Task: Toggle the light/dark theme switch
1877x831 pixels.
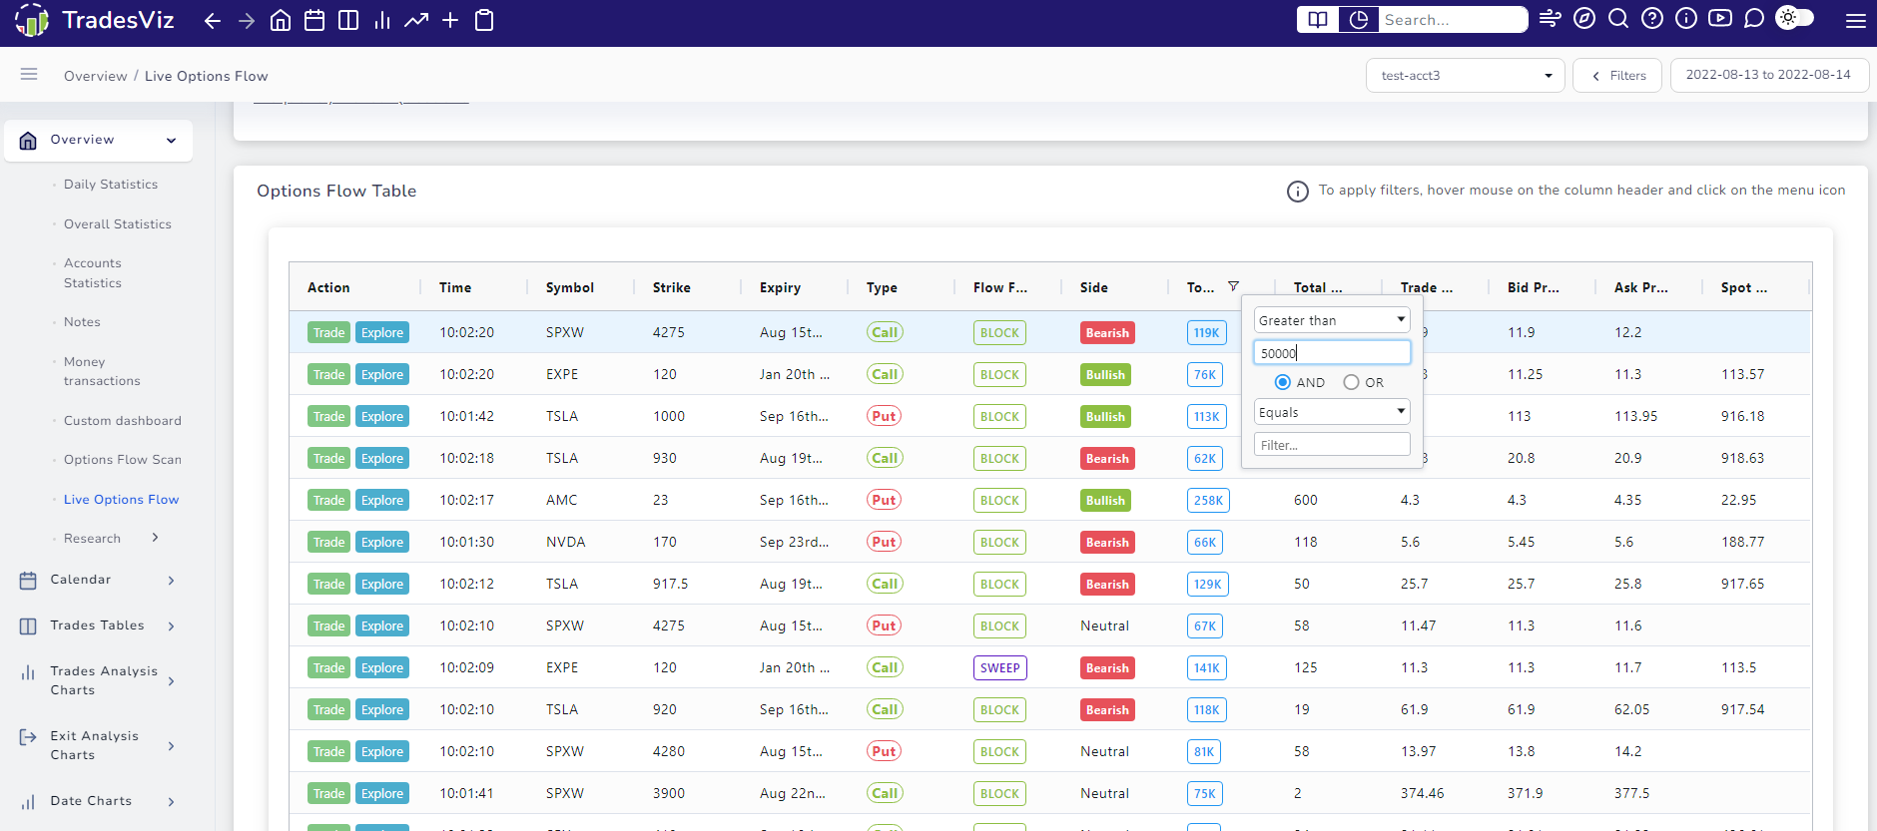Action: pyautogui.click(x=1795, y=18)
